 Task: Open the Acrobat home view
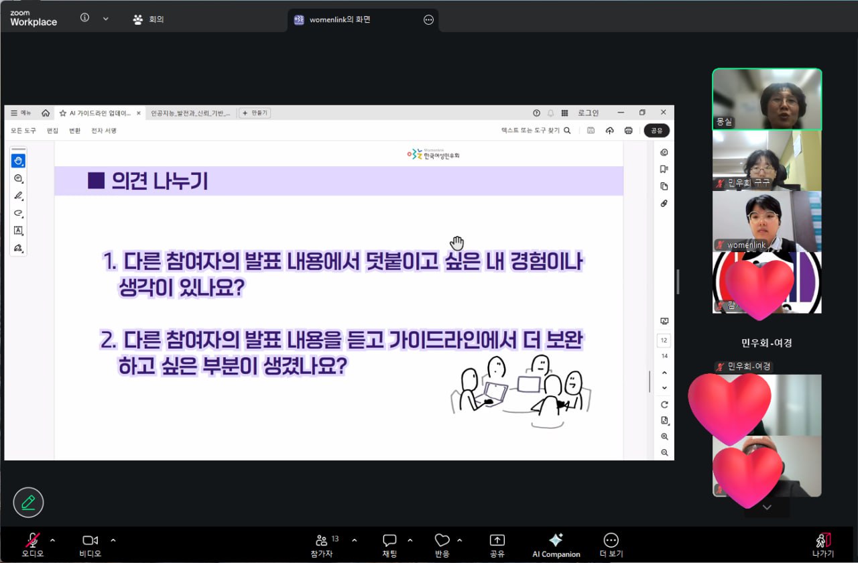[46, 113]
